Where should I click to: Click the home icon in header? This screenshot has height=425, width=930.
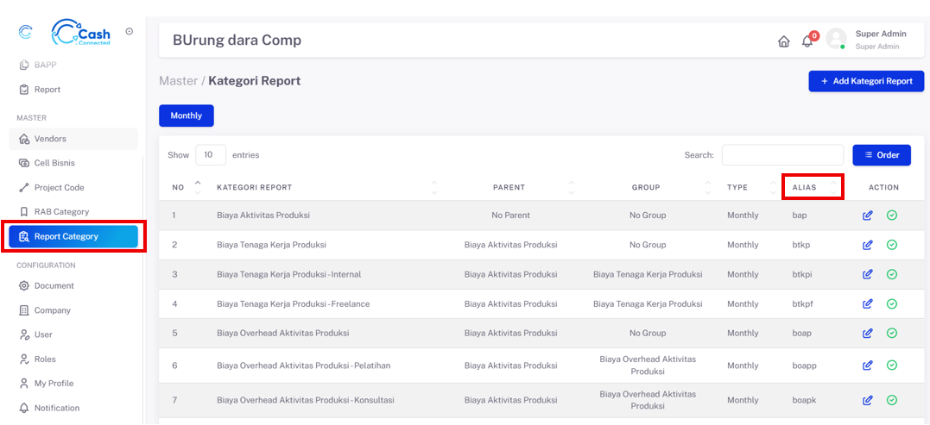click(783, 41)
